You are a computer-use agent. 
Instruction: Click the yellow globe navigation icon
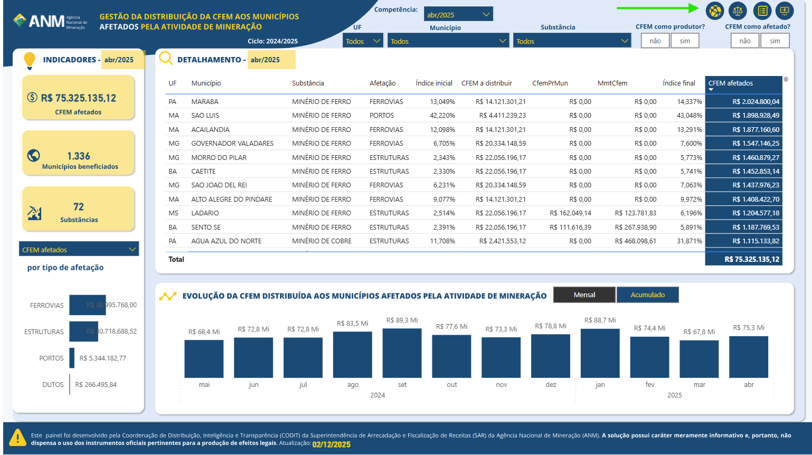point(715,11)
